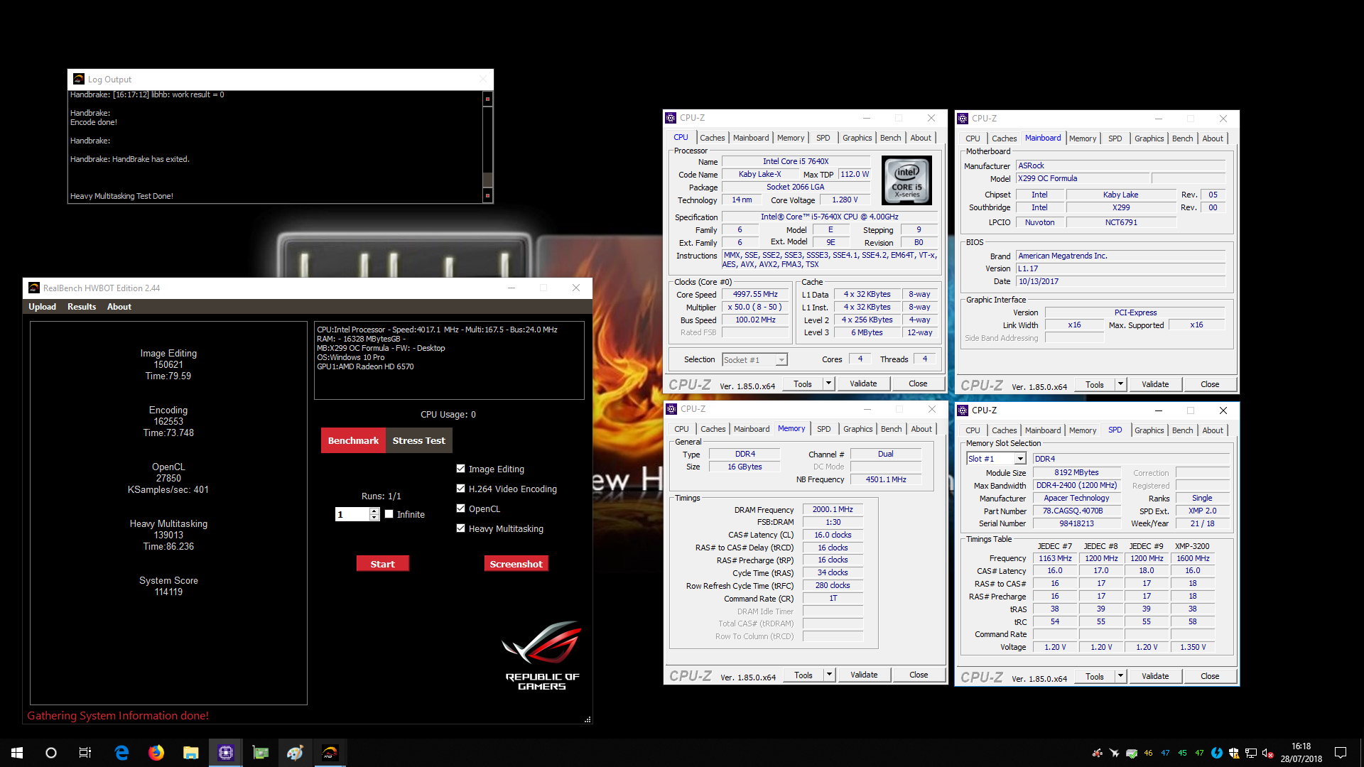Viewport: 1364px width, 767px height.
Task: Open the green graphics card taskbar icon
Action: 261,753
